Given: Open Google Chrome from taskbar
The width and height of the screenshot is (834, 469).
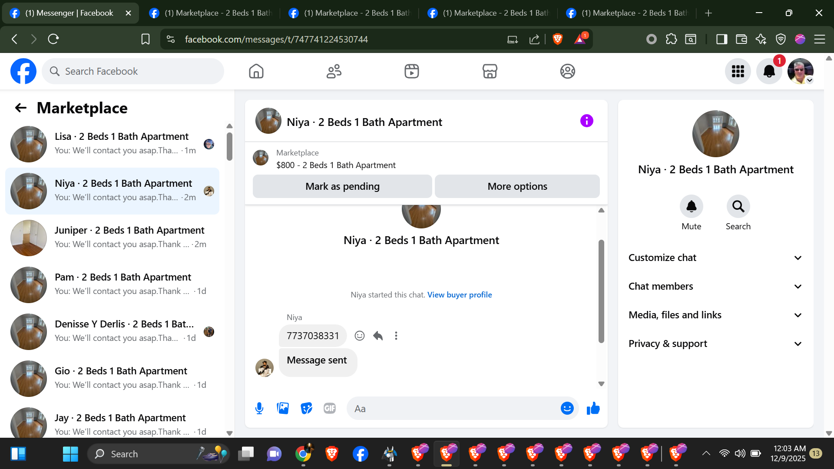Looking at the screenshot, I should (x=303, y=454).
